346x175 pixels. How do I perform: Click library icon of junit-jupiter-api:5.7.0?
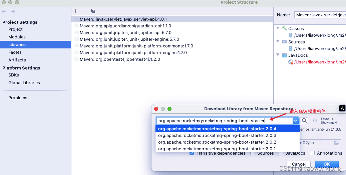click(76, 32)
